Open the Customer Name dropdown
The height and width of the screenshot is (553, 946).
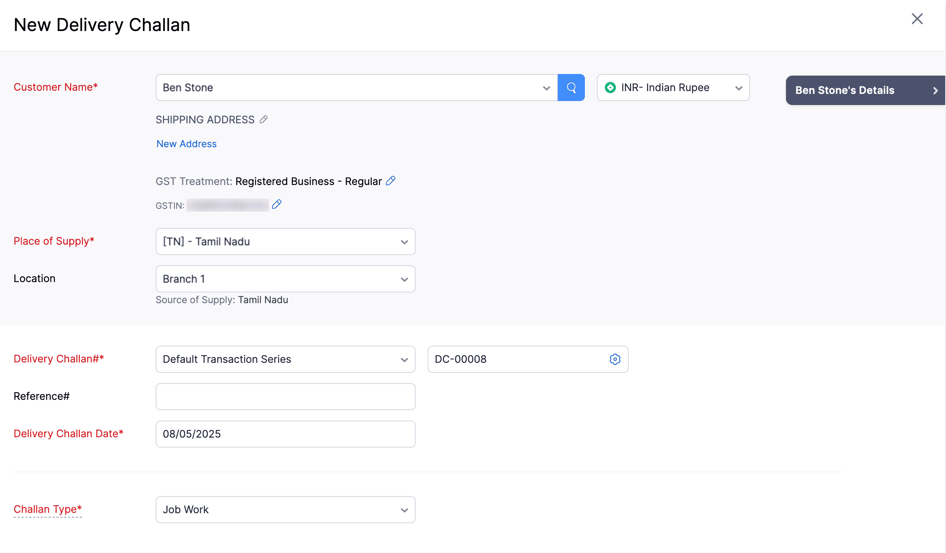pos(546,88)
